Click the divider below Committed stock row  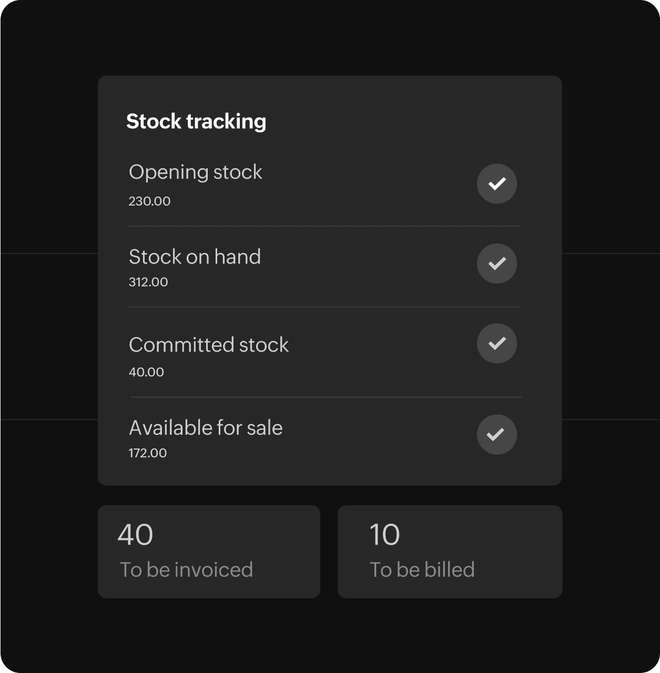(326, 397)
